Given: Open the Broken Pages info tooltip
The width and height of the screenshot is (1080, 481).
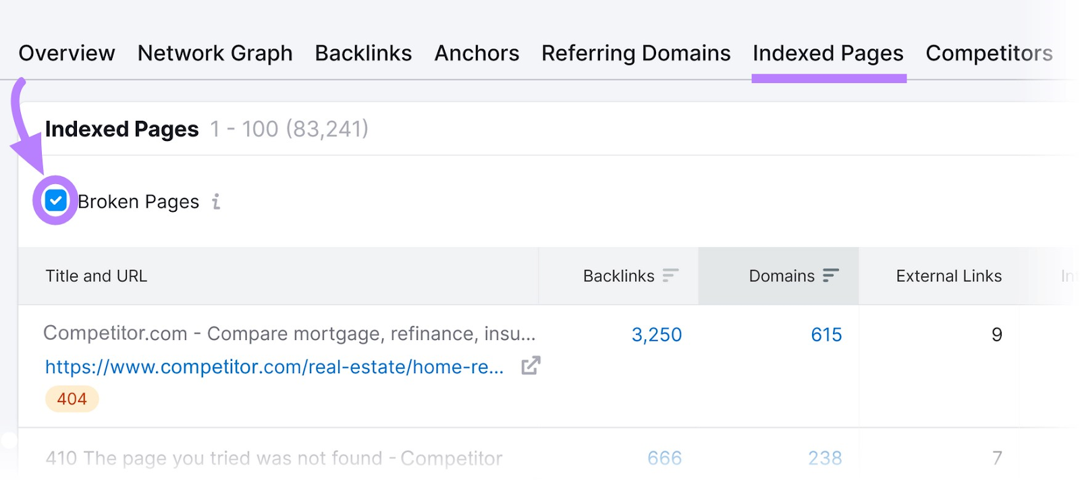Looking at the screenshot, I should tap(215, 201).
